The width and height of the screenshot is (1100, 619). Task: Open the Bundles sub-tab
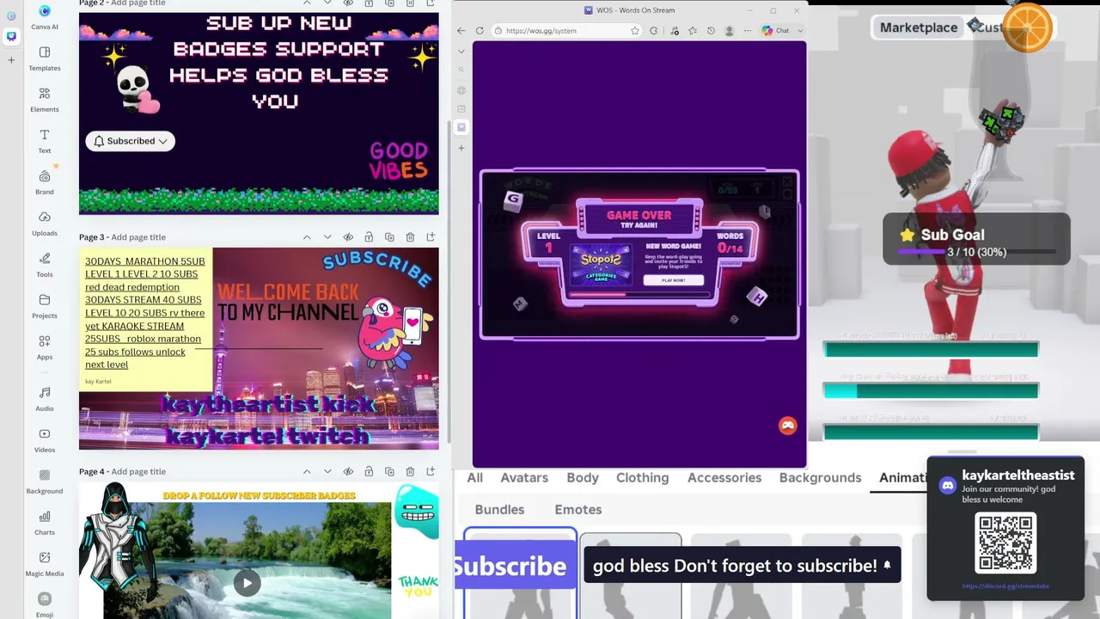pyautogui.click(x=499, y=510)
